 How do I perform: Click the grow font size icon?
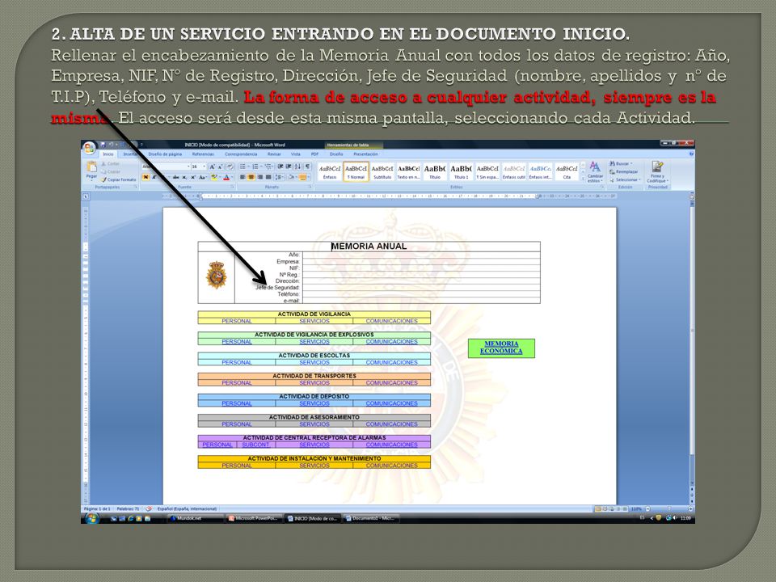click(212, 167)
